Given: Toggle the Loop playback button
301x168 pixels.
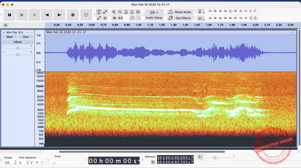Looking at the screenshot, I should pyautogui.click(x=86, y=15).
